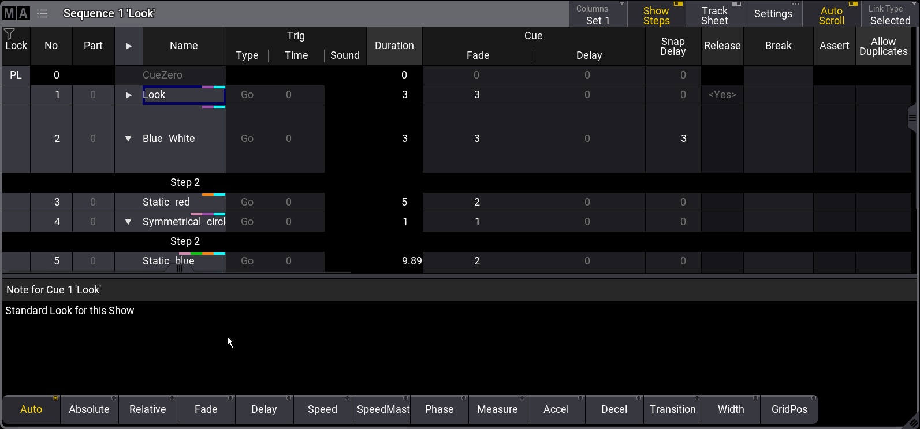Click the right edge side handle

pos(912,118)
